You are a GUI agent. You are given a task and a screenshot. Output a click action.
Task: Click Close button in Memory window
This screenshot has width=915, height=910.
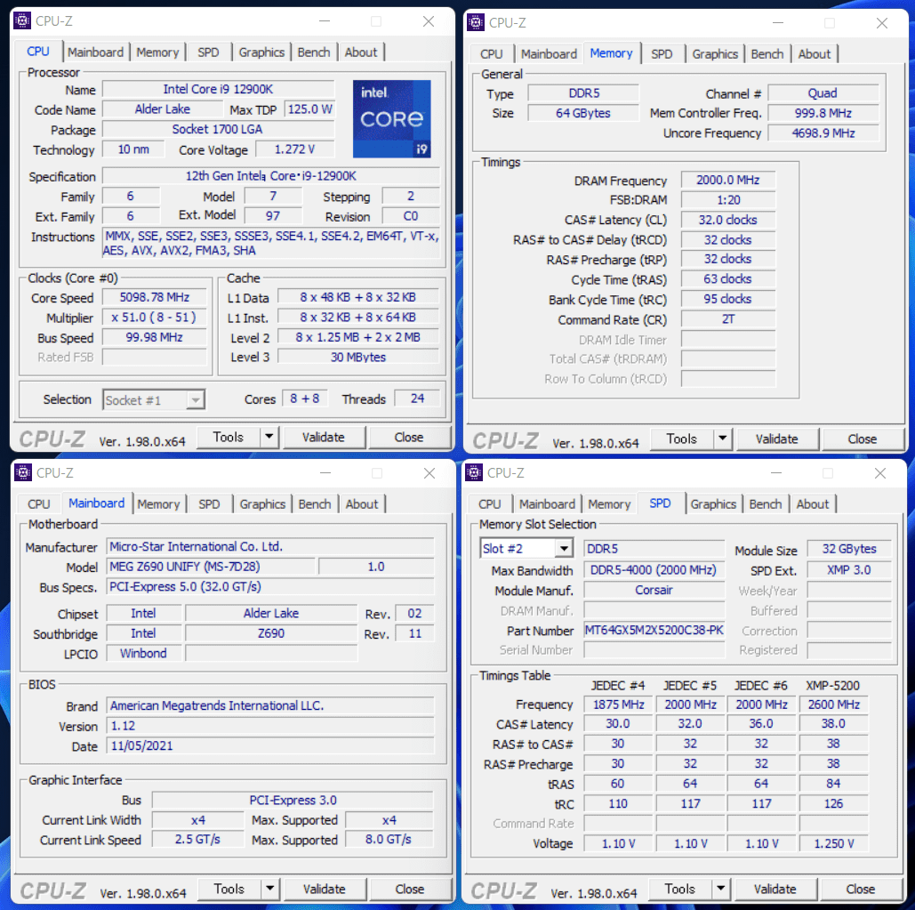[x=862, y=439]
